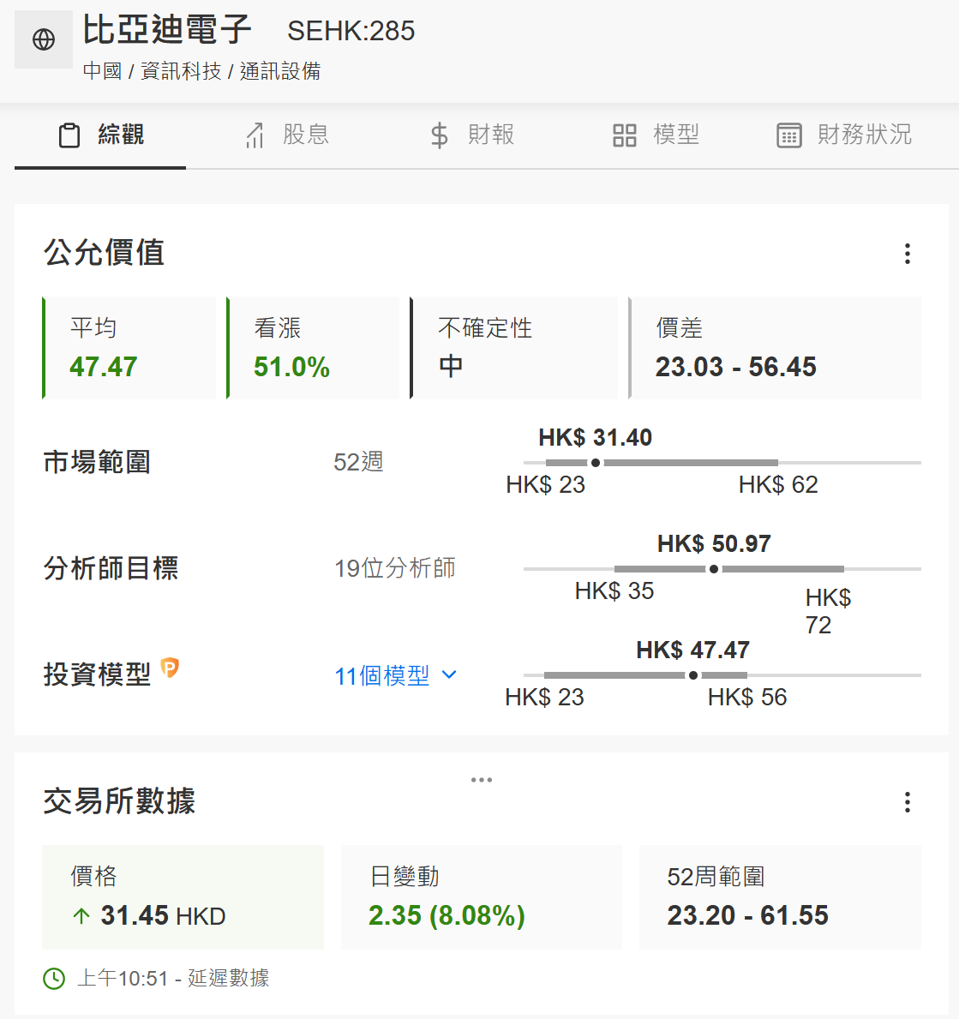Click the HK$ 50.97 analyst target value
959x1019 pixels.
[714, 543]
